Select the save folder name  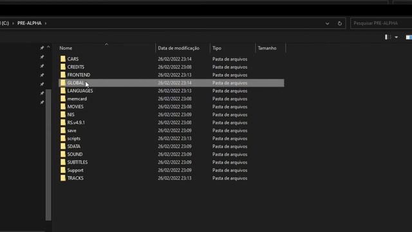pyautogui.click(x=71, y=130)
